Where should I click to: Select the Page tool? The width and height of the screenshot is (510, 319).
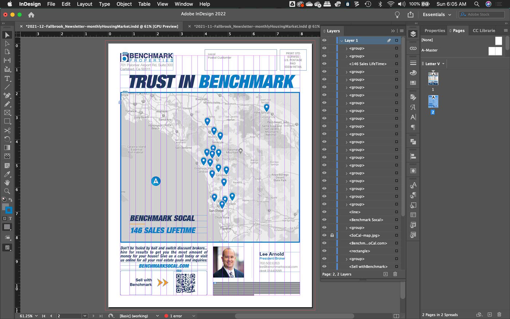(7, 52)
